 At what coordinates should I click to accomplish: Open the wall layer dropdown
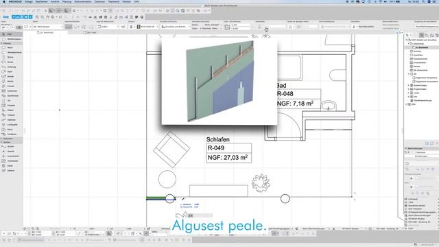coord(47,27)
